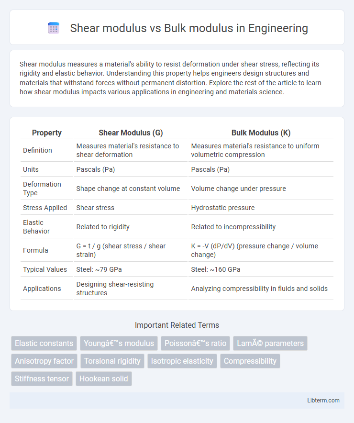Click the Compressibility tag
The height and width of the screenshot is (423, 354).
pos(250,361)
